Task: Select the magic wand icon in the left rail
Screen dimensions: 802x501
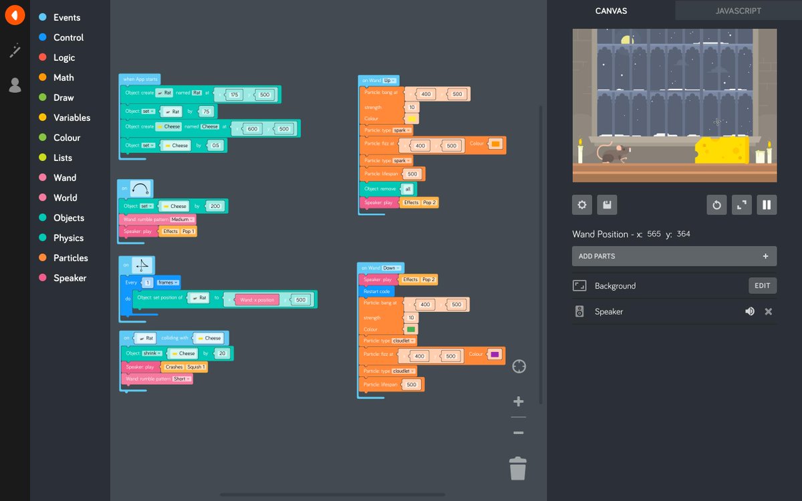Action: pyautogui.click(x=15, y=50)
